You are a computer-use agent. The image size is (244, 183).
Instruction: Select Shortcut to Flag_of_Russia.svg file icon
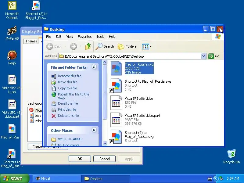point(116,85)
